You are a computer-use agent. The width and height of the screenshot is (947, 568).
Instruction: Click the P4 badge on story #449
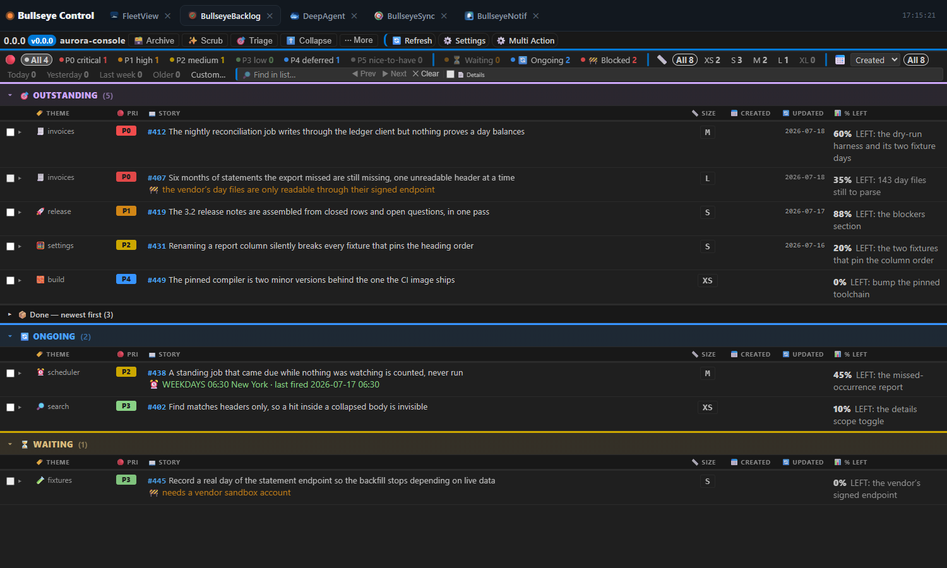126,279
